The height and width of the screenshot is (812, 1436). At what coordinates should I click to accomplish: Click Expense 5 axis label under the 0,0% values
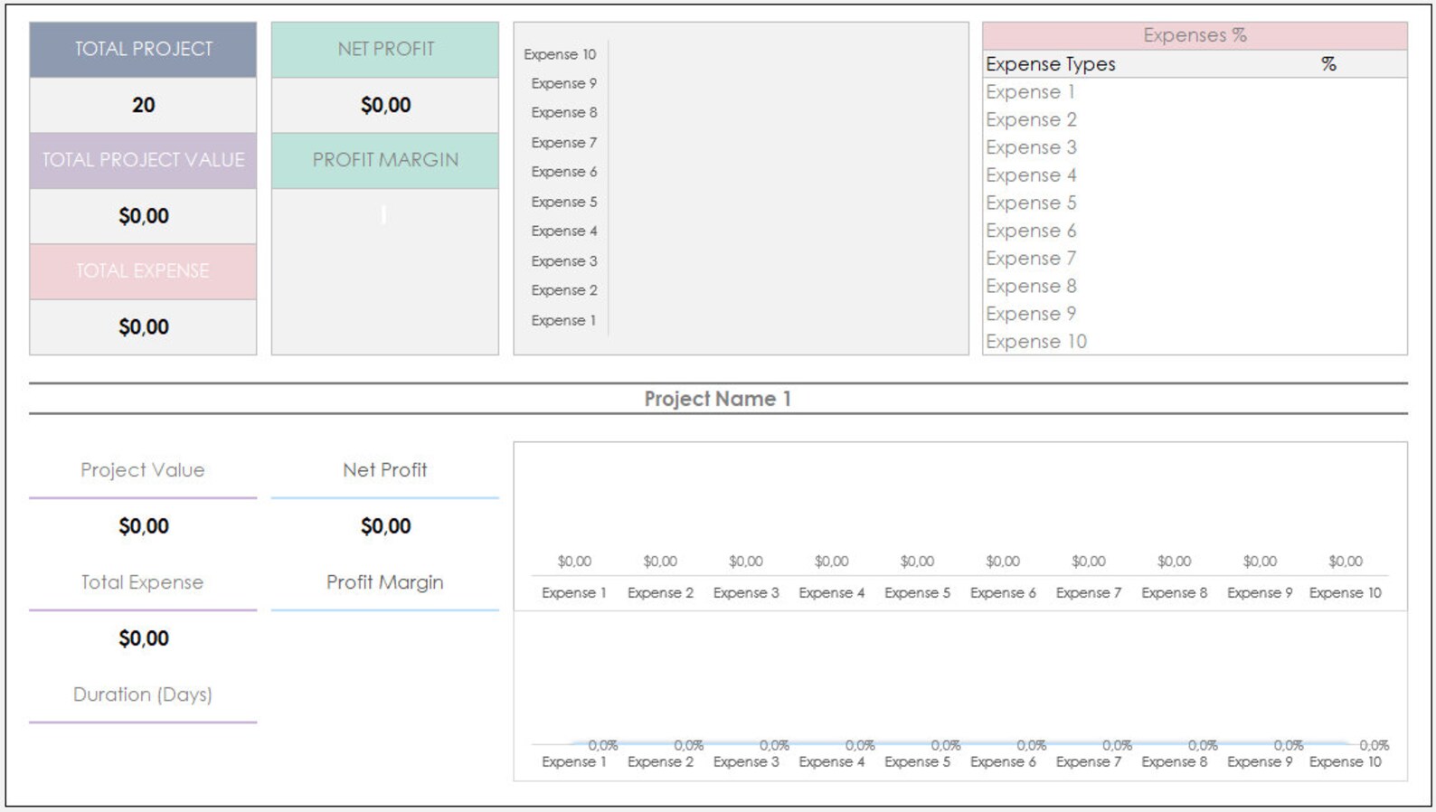point(917,762)
